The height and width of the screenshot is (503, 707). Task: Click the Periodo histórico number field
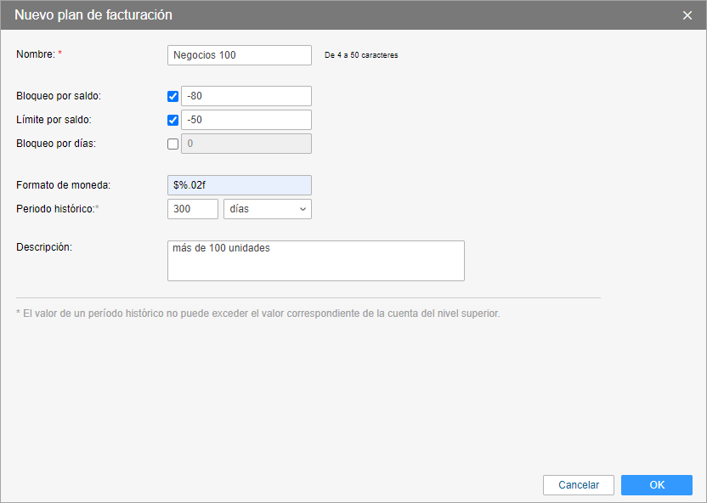point(193,209)
